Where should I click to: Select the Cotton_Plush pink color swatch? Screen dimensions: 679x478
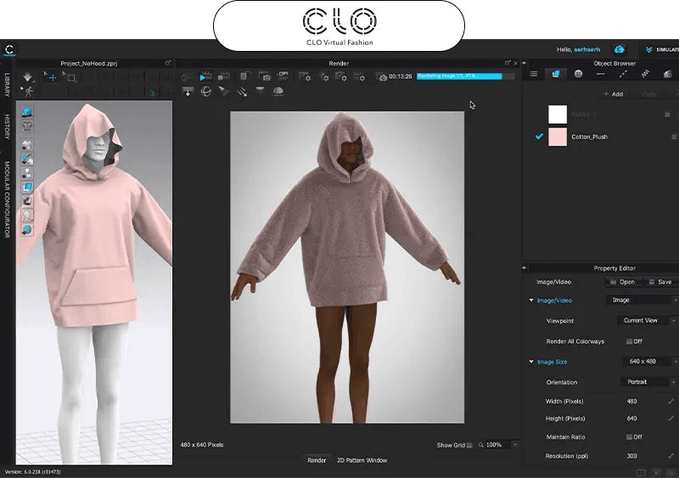[x=557, y=137]
